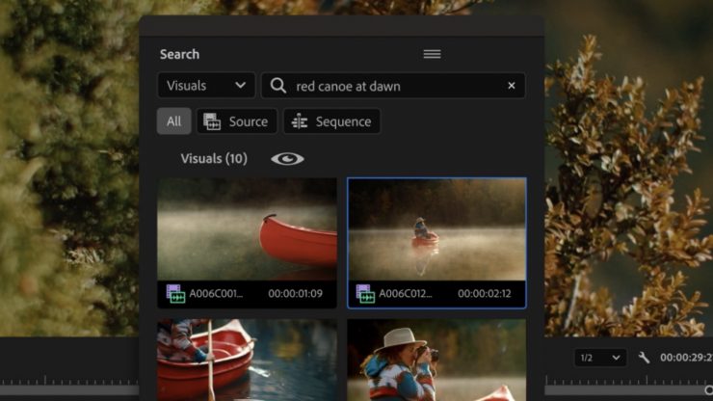Click the clip type icon beside A006C012
713x401 pixels.
[365, 293]
